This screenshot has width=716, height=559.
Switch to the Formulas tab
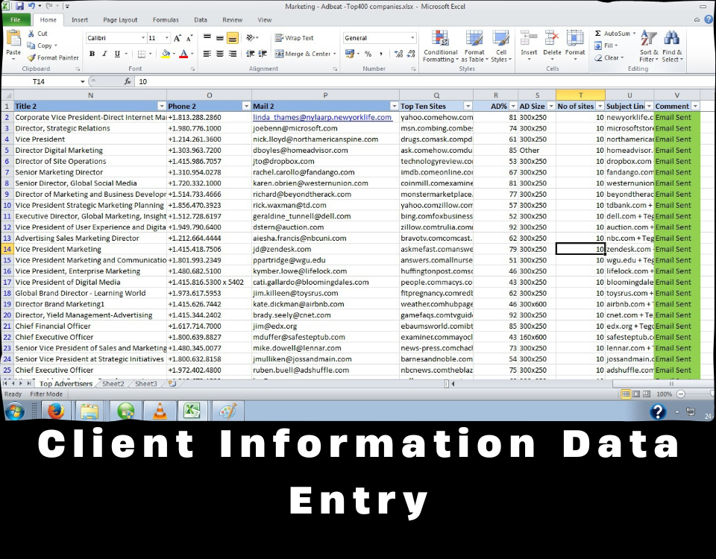point(166,19)
